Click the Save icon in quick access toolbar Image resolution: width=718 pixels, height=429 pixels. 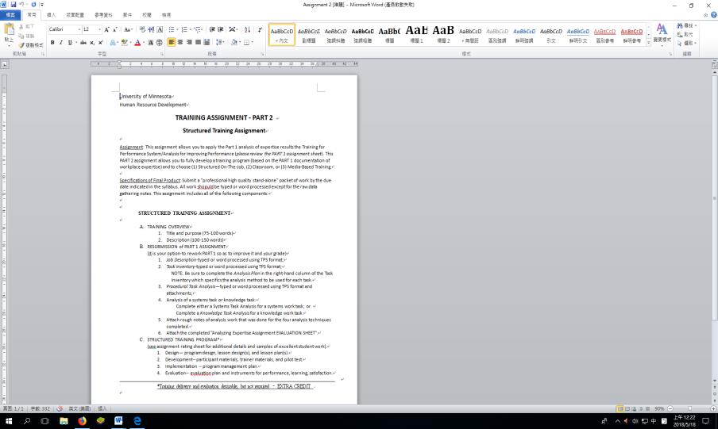pyautogui.click(x=13, y=5)
